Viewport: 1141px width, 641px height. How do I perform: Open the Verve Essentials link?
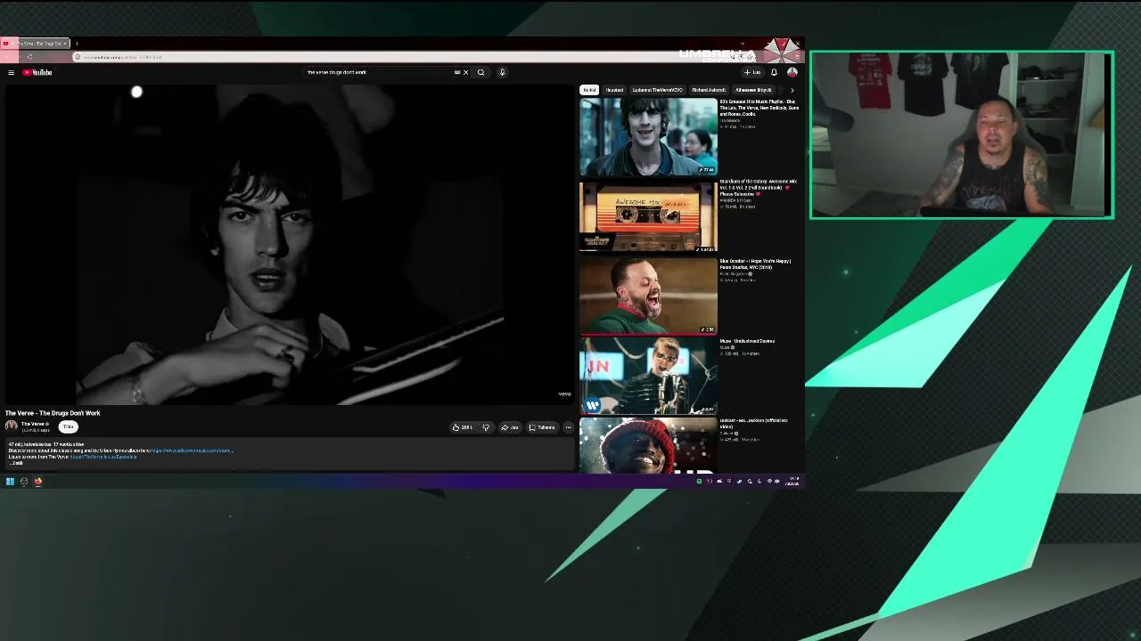point(103,457)
